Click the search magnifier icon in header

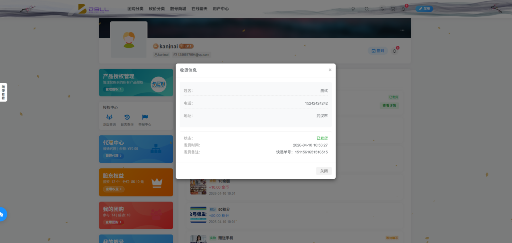[x=367, y=9]
